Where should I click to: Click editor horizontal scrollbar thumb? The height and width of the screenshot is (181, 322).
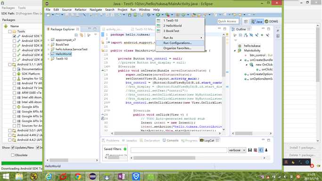pos(152,133)
